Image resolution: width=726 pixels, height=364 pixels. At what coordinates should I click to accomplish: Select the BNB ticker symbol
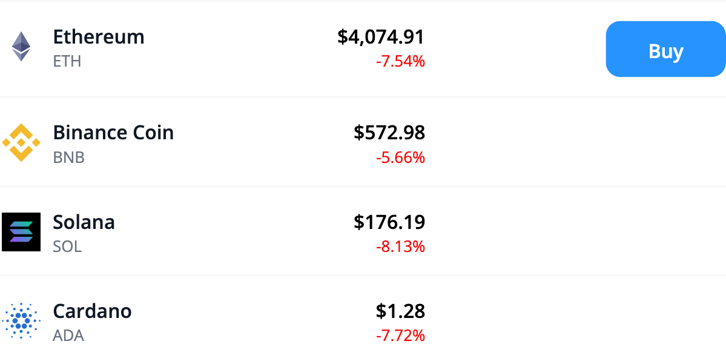point(68,157)
